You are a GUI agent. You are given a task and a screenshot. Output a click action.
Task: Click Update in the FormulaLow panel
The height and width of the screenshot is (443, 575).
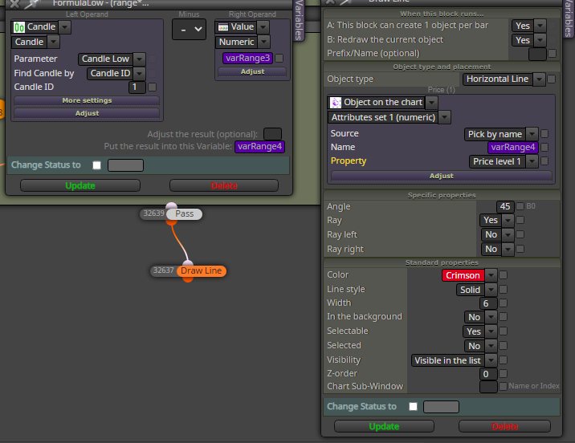tap(80, 185)
